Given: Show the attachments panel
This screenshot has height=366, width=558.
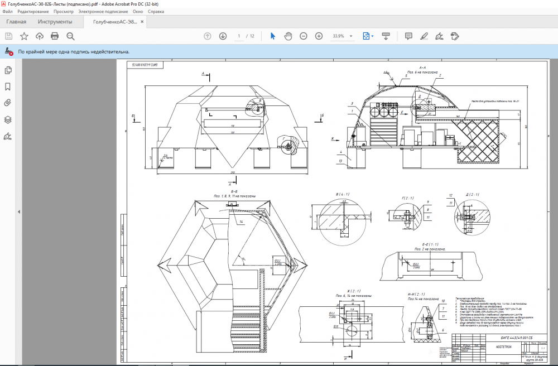Looking at the screenshot, I should 8,103.
